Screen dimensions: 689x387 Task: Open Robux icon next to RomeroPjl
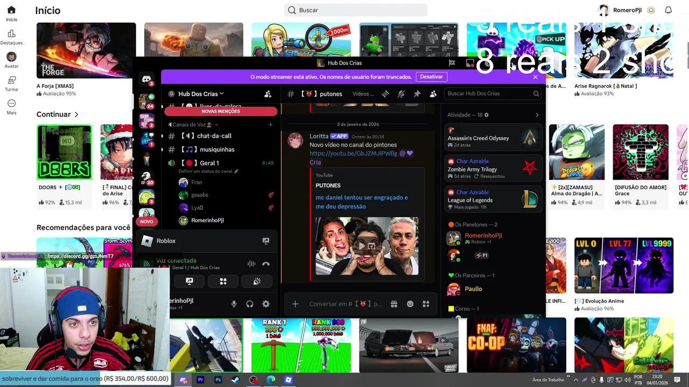pyautogui.click(x=651, y=10)
